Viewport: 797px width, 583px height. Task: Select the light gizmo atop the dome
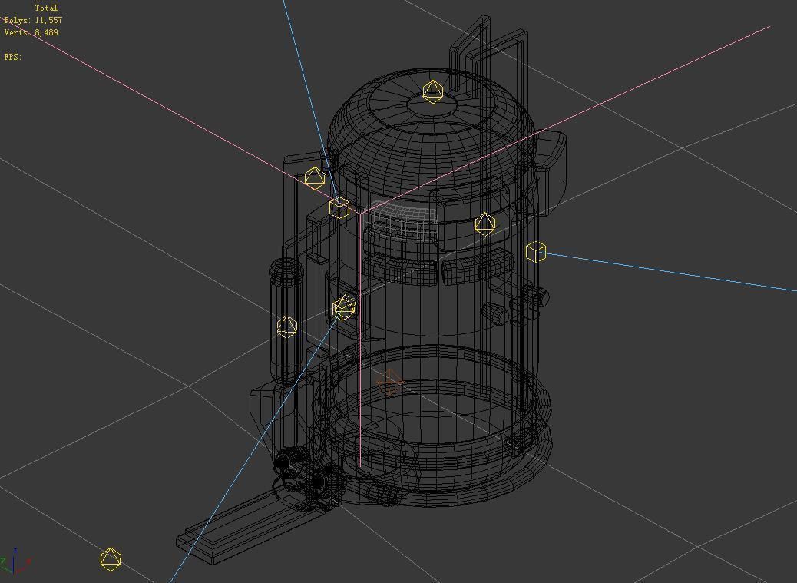[432, 92]
